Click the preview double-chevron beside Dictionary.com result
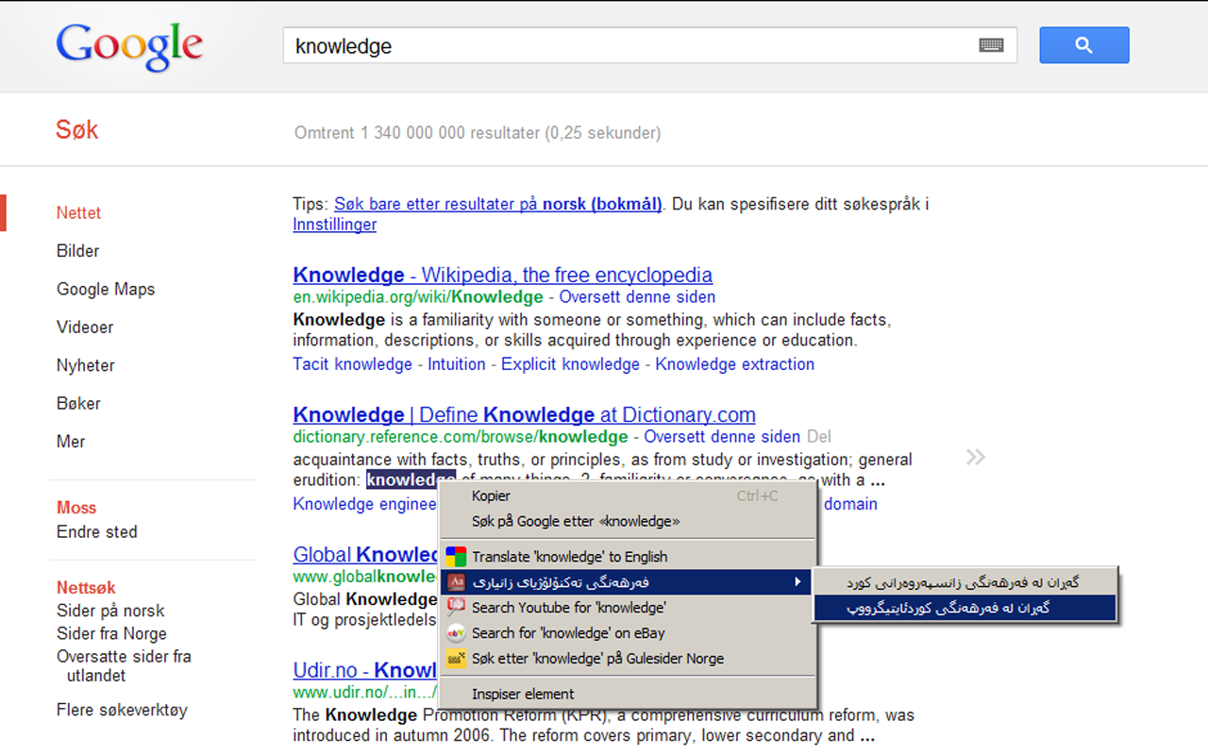 click(976, 458)
